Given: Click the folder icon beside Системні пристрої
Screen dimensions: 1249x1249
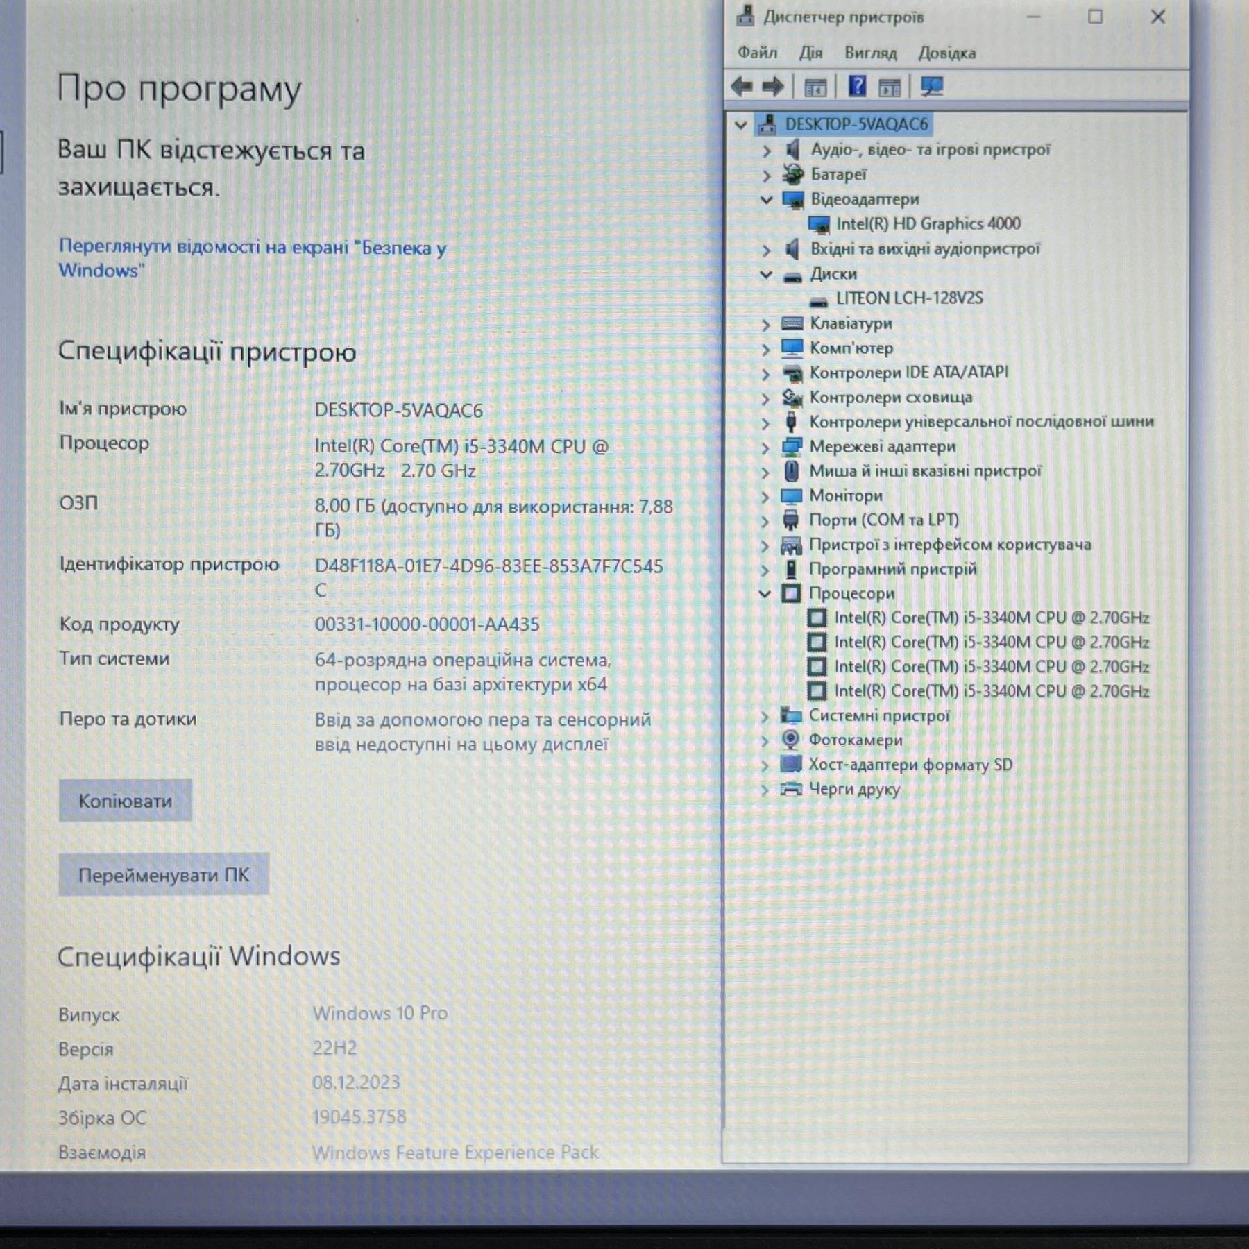Looking at the screenshot, I should pos(791,715).
